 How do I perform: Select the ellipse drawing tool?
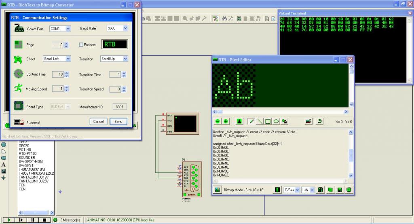pyautogui.click(x=276, y=121)
